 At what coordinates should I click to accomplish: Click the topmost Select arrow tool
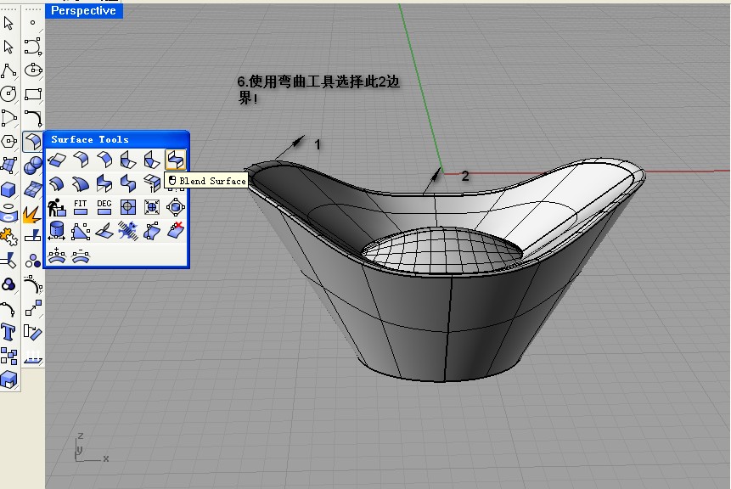click(x=8, y=22)
